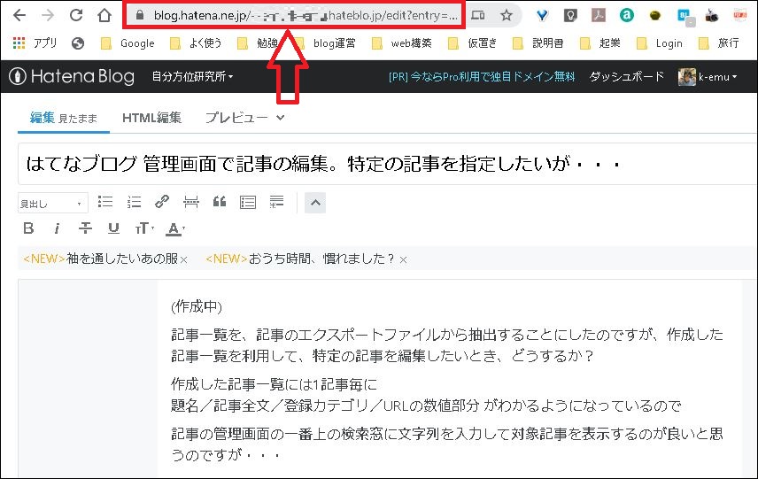Click the lightbulb extension icon
The width and height of the screenshot is (758, 479).
570,15
